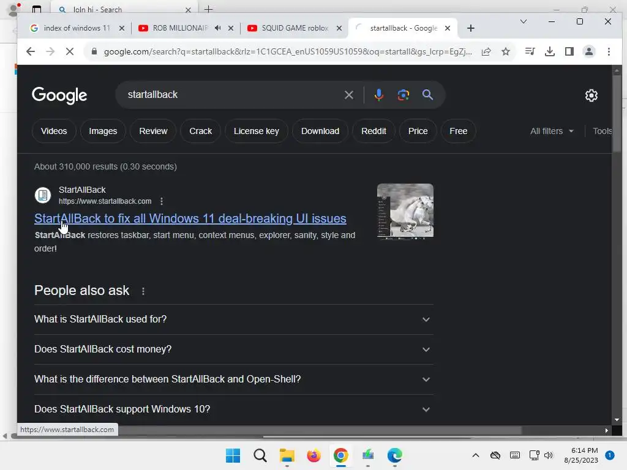627x470 pixels.
Task: Mute the ROB MILLIONAIRE tab audio icon
Action: tap(217, 28)
